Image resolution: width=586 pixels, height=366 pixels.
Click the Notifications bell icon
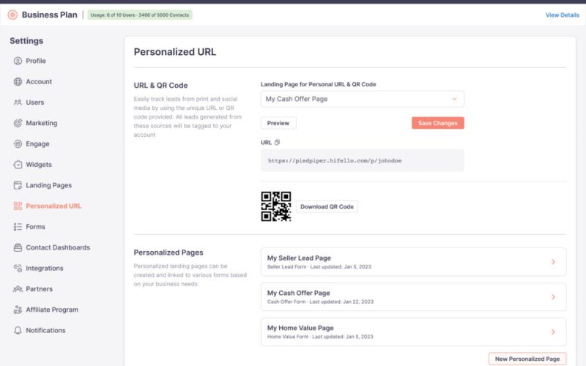pyautogui.click(x=18, y=331)
